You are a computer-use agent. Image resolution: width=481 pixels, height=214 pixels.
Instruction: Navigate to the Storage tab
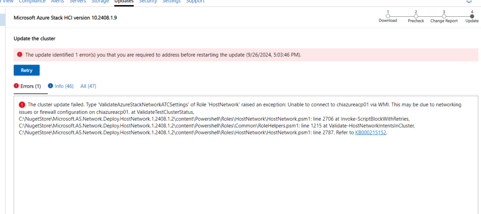click(99, 1)
